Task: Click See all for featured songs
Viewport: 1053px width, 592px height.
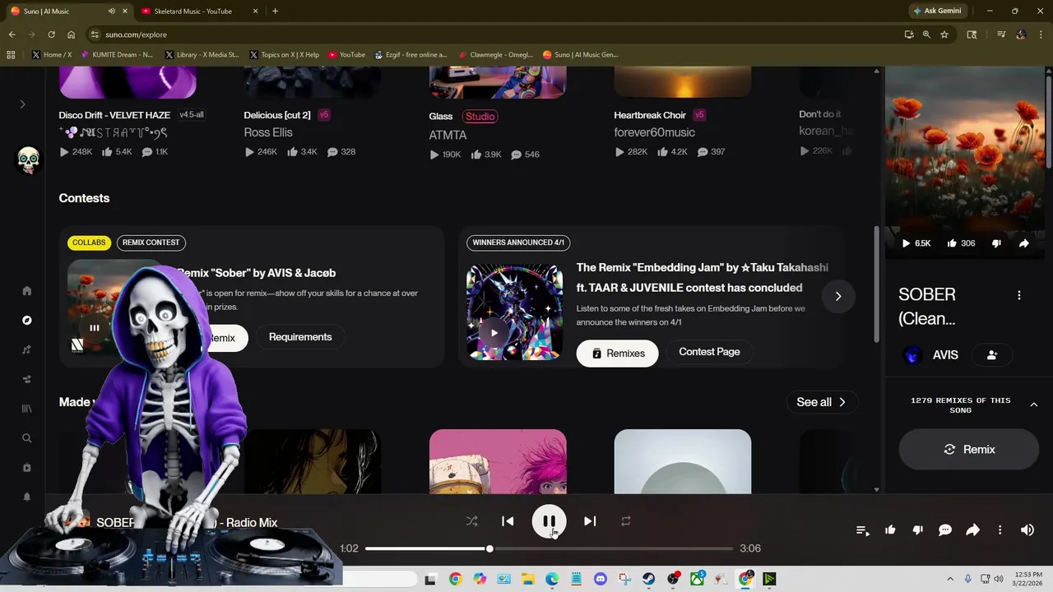Action: click(821, 402)
